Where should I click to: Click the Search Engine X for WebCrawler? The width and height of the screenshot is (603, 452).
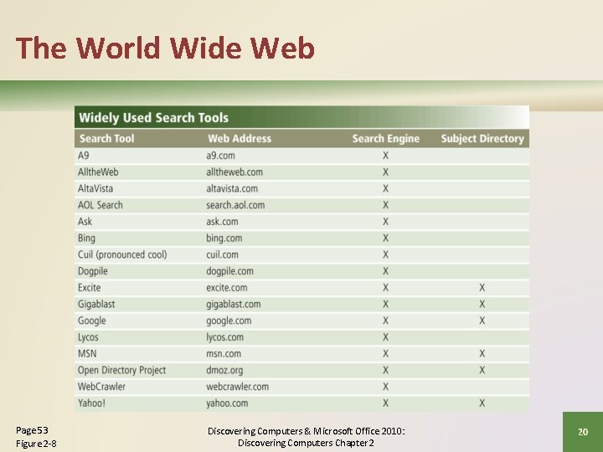(386, 386)
